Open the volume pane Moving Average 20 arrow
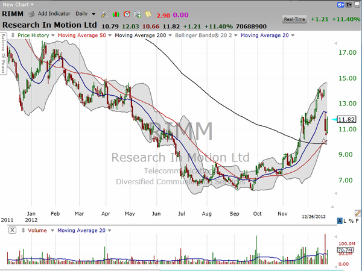This screenshot has height=271, width=362. click(x=109, y=231)
